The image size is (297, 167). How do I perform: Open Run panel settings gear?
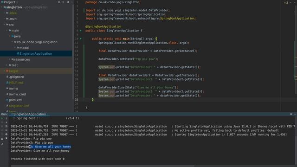[x=291, y=114]
